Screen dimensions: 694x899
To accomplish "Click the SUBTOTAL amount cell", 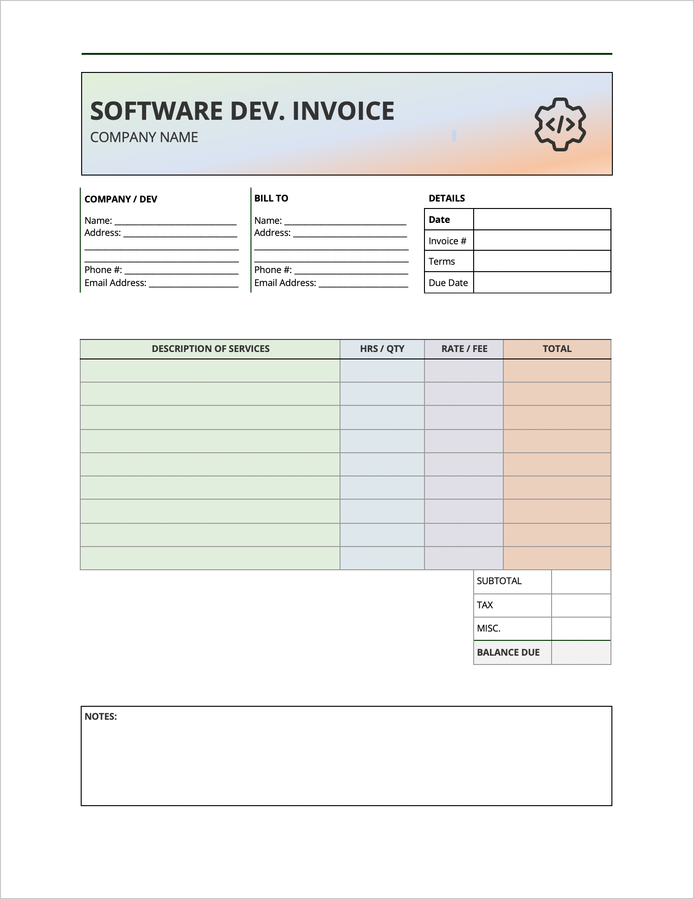I will tap(581, 582).
